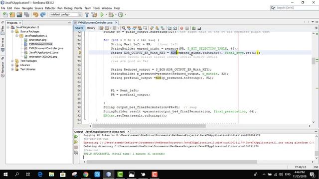This screenshot has width=319, height=179.
Task: Toggle Highlight Search in editor toolbar
Action: click(x=140, y=28)
